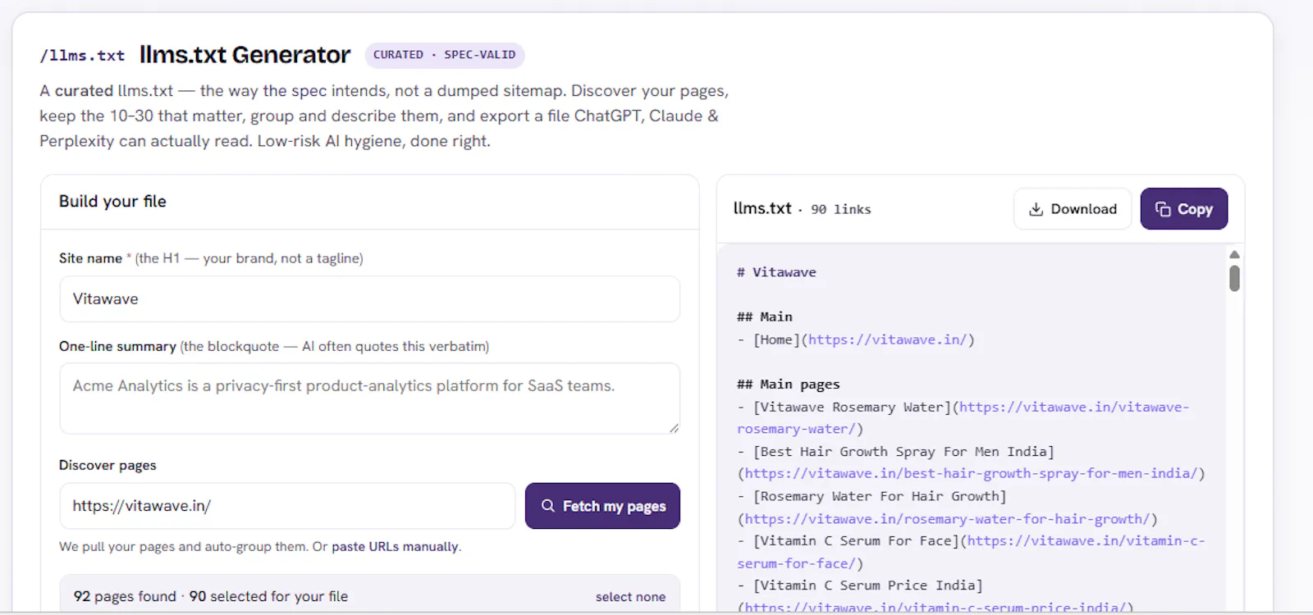Click the Download button
Viewport: 1313px width, 615px height.
[x=1073, y=209]
